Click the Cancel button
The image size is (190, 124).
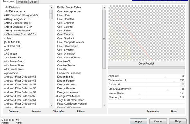click(158, 121)
